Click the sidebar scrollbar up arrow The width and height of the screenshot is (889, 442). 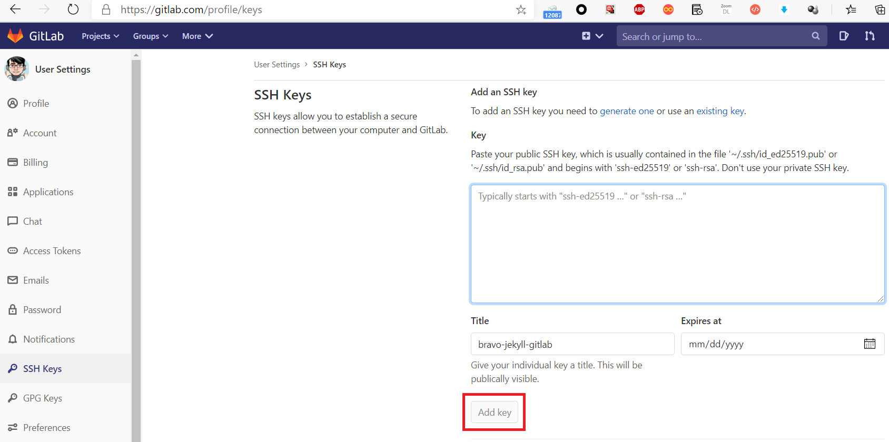coord(136,55)
